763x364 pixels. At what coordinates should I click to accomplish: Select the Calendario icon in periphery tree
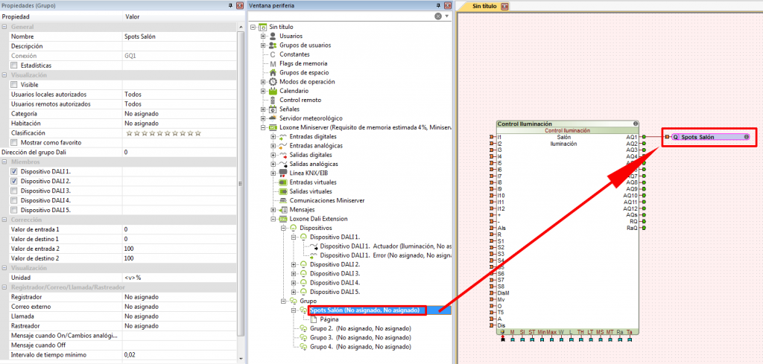click(x=273, y=91)
